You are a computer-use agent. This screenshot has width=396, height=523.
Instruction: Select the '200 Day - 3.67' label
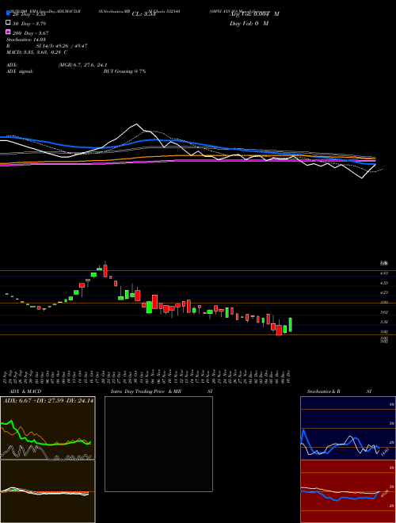tap(31, 33)
